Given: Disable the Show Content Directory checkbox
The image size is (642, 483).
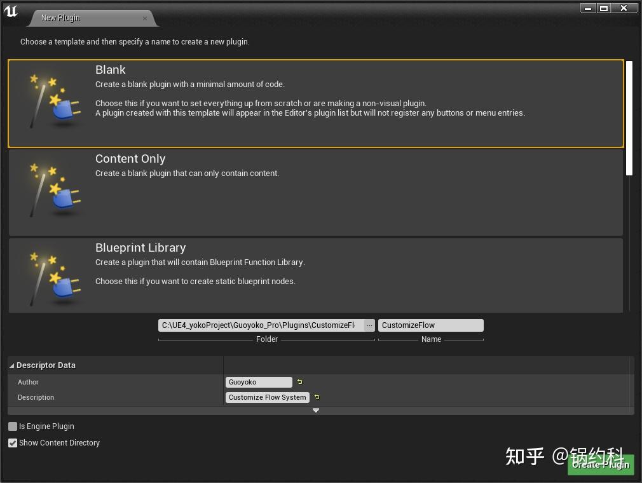Looking at the screenshot, I should pos(12,443).
